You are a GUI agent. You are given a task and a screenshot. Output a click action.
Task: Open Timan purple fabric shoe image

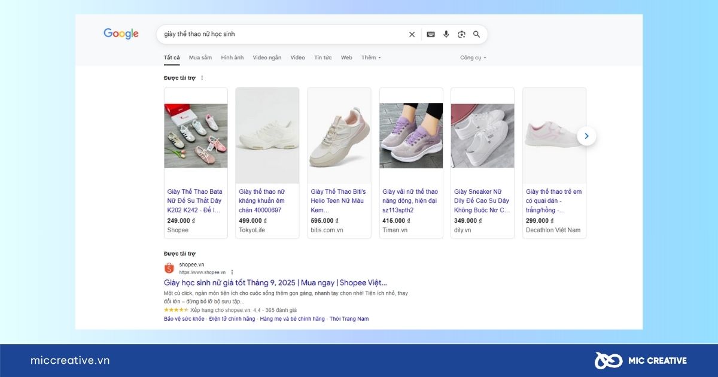[411, 136]
